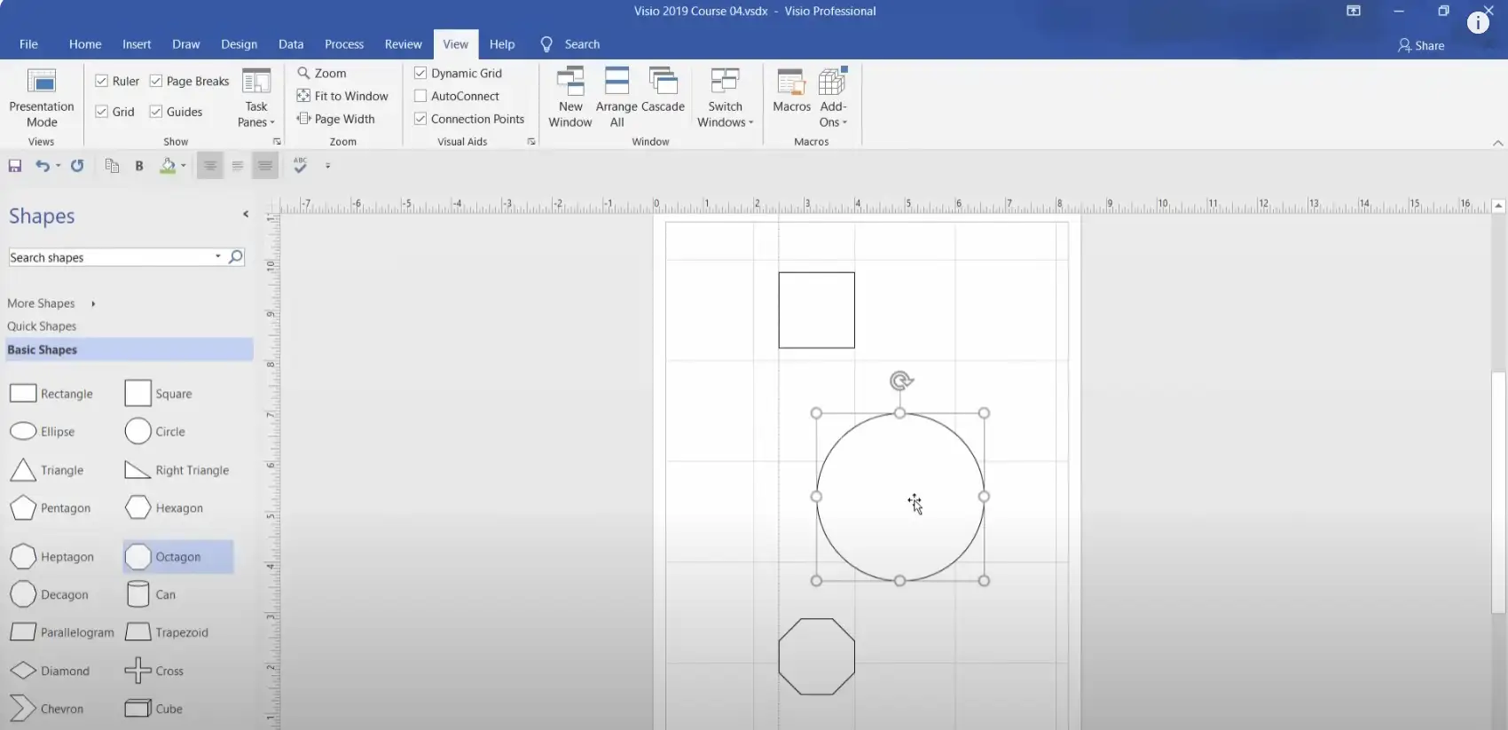Open the fill color bucket tool
Screen dimensions: 1508x730
coord(168,166)
